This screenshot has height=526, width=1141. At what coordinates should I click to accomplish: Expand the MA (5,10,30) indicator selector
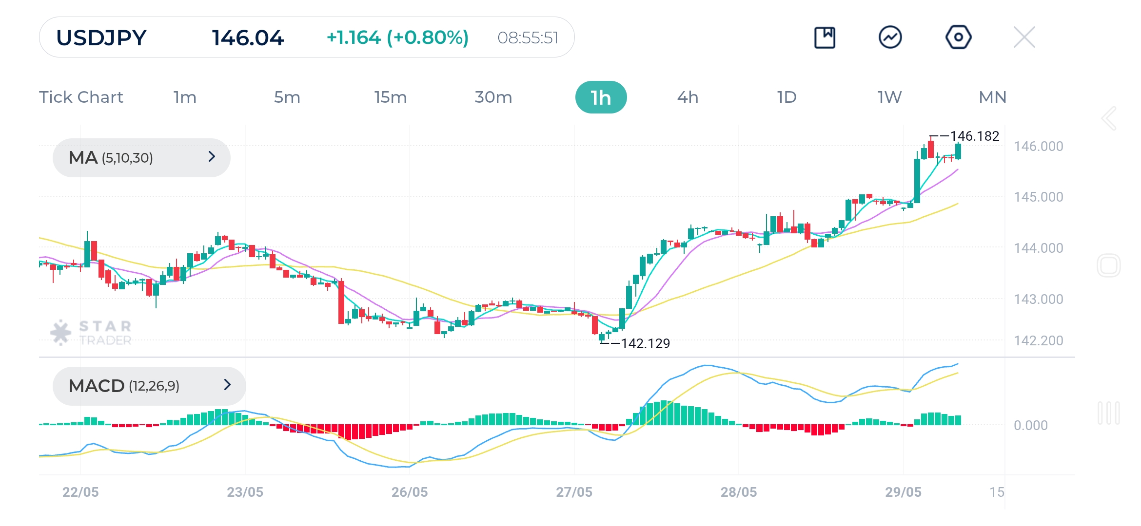click(141, 157)
